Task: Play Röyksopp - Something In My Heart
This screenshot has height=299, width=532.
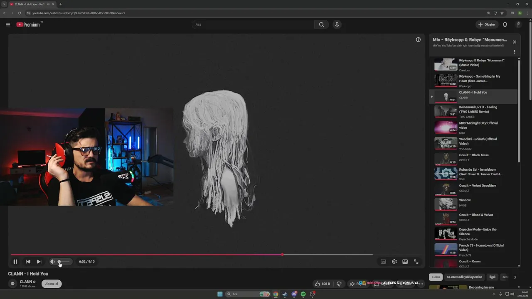Action: (x=473, y=81)
